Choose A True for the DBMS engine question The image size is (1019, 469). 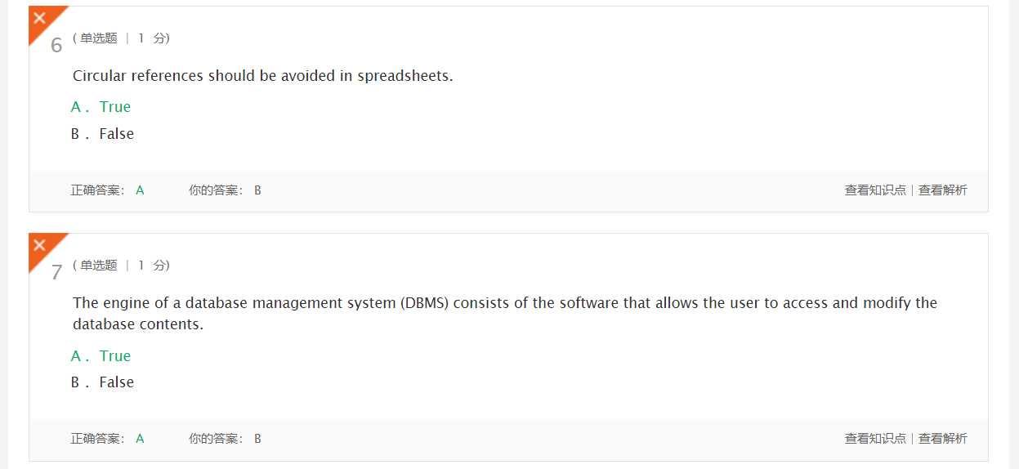pos(101,356)
